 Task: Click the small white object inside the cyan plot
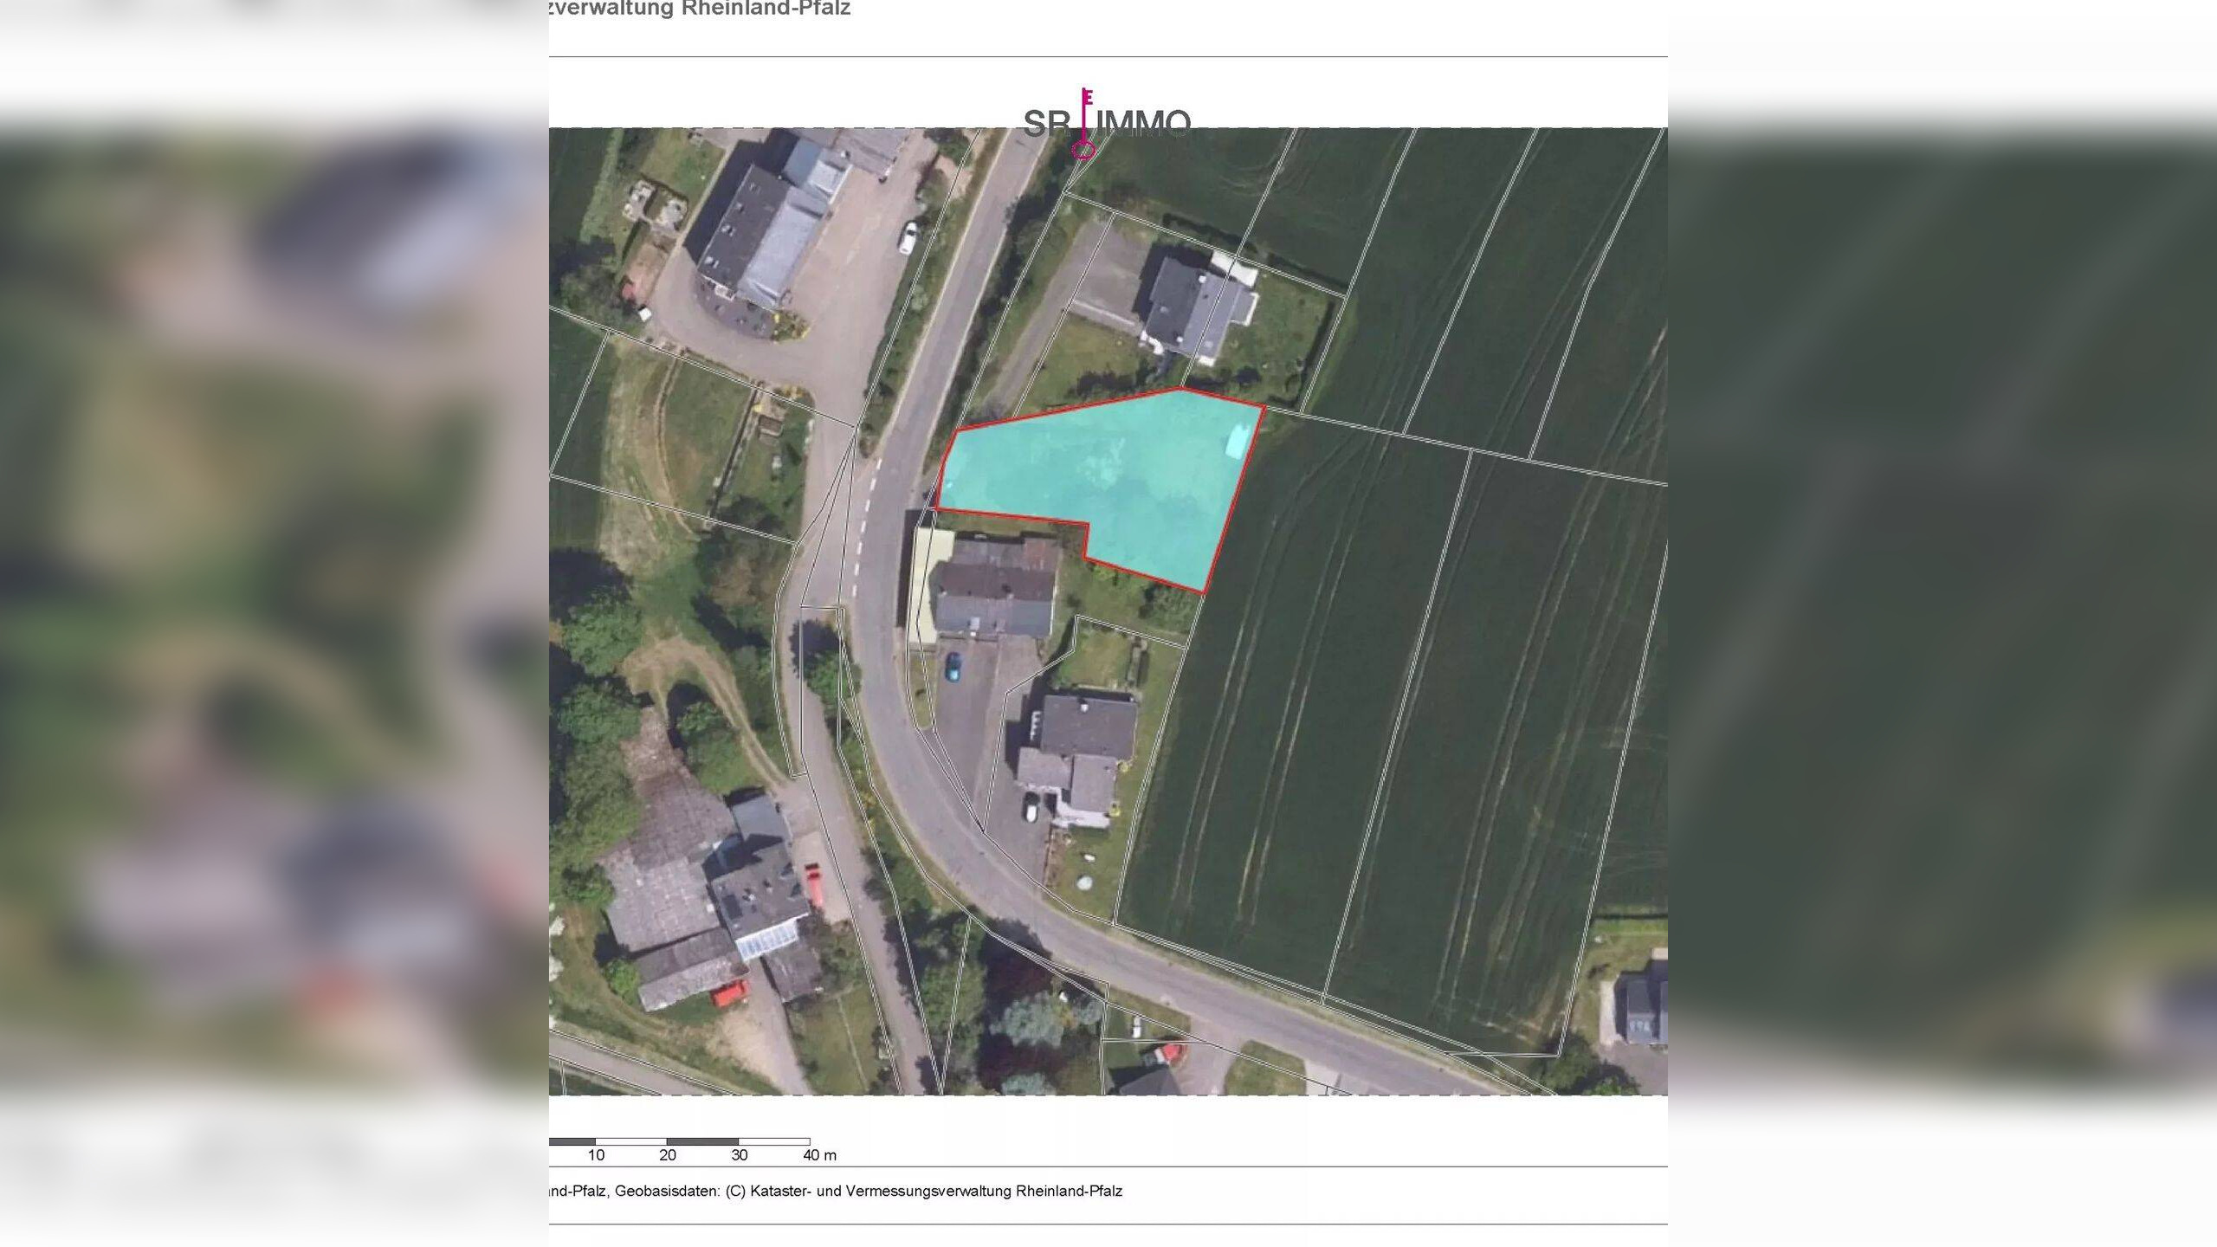(1238, 442)
